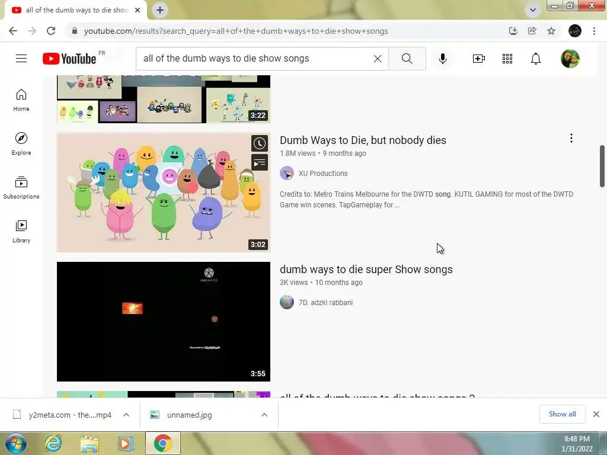Screen dimensions: 607x455
Task: Open dumb ways to die super Show songs title
Action: (366, 270)
